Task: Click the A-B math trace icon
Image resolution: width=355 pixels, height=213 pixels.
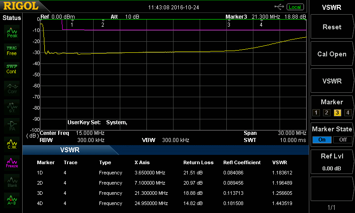Action: [x=12, y=199]
